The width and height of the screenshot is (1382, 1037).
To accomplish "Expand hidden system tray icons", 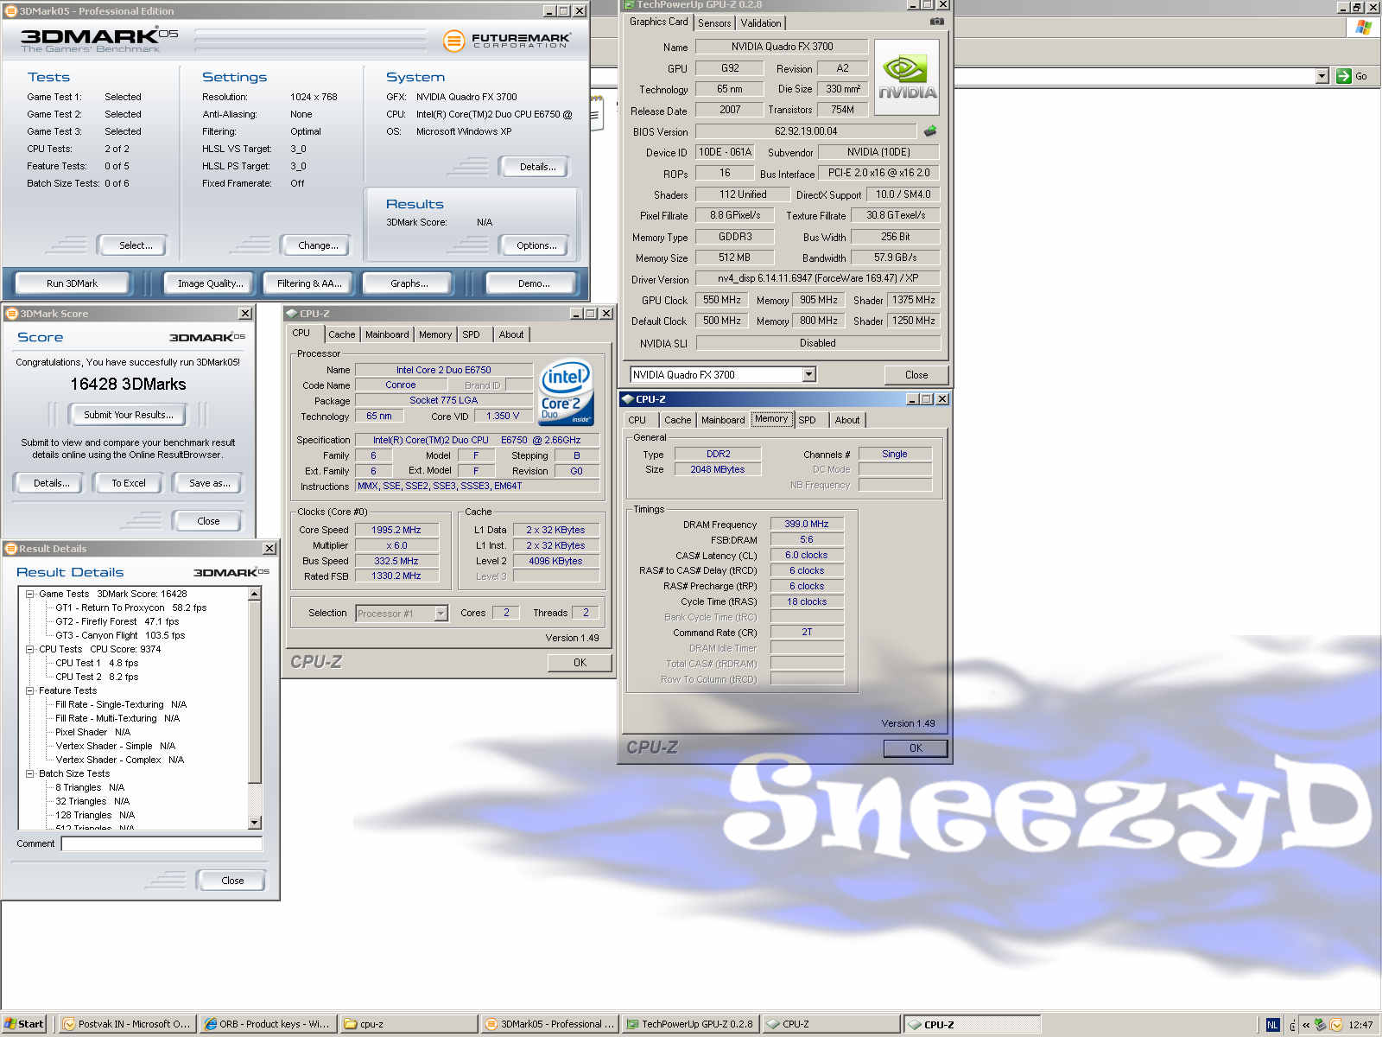I will pyautogui.click(x=1306, y=1025).
